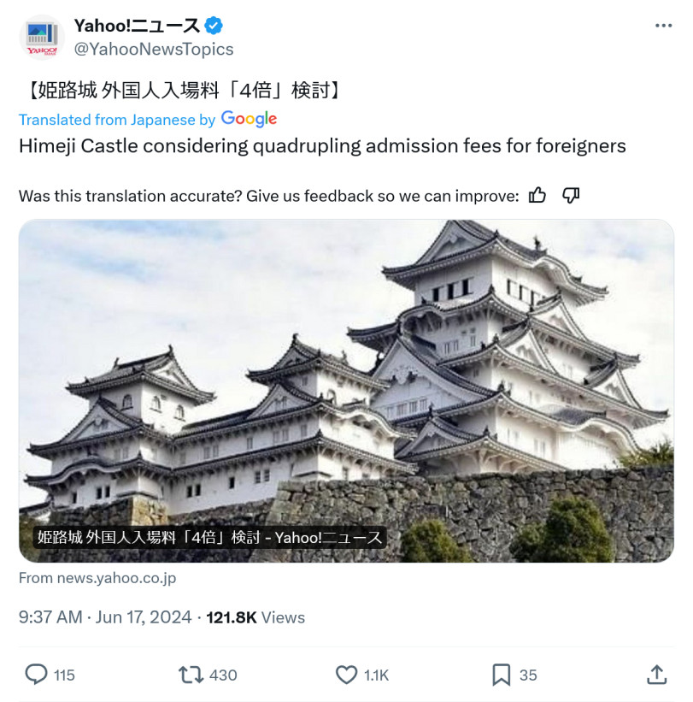Like the post with the heart icon
This screenshot has width=693, height=702.
[x=347, y=675]
